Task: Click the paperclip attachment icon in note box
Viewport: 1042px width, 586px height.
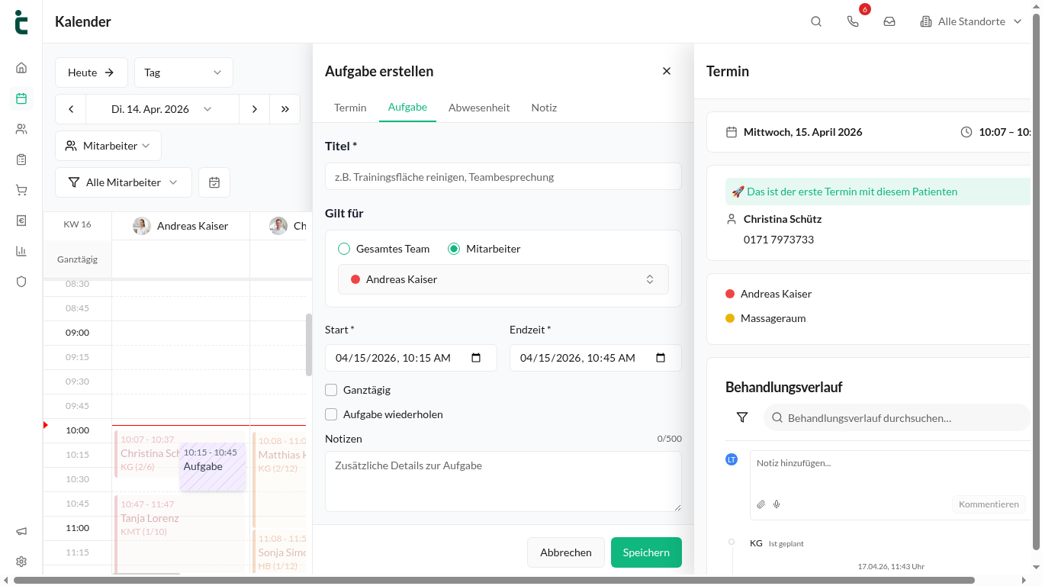Action: (x=761, y=504)
